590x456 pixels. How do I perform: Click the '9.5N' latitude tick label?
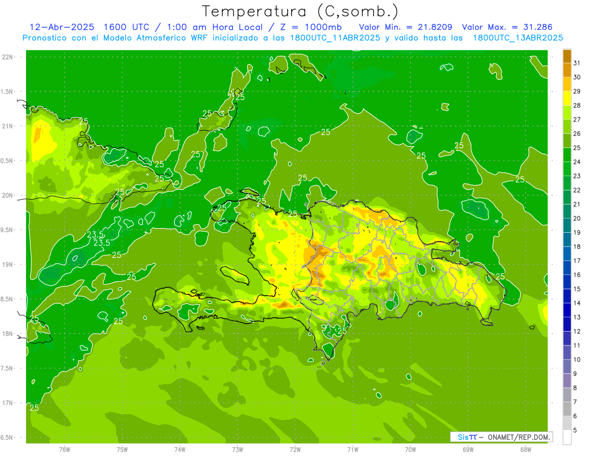click(7, 230)
